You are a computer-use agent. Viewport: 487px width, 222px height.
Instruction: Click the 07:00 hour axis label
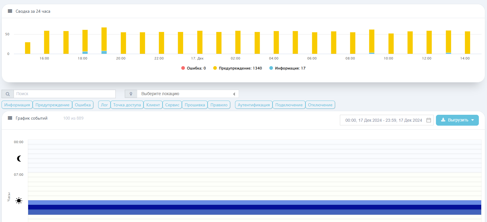[x=19, y=175]
